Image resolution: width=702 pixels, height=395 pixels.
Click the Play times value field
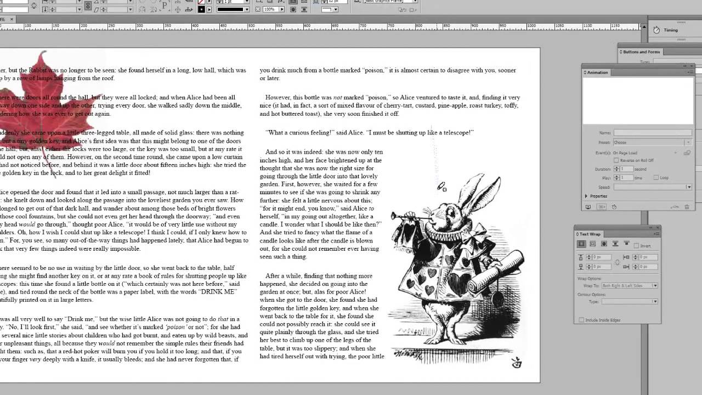pos(627,178)
